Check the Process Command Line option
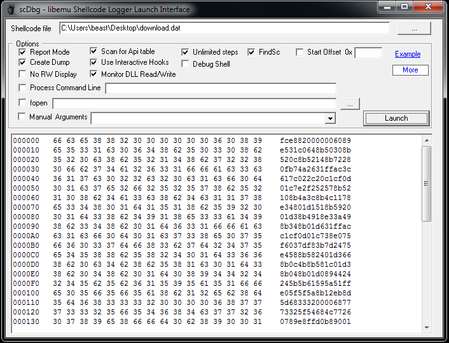 click(22, 88)
